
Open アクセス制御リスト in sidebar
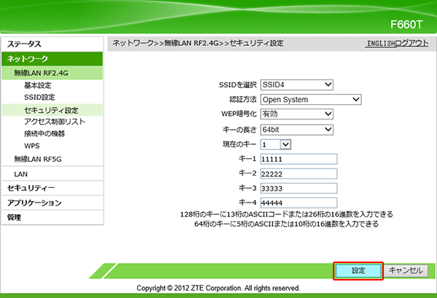pyautogui.click(x=54, y=122)
